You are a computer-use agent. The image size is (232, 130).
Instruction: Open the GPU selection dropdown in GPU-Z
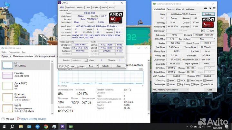click(170, 90)
